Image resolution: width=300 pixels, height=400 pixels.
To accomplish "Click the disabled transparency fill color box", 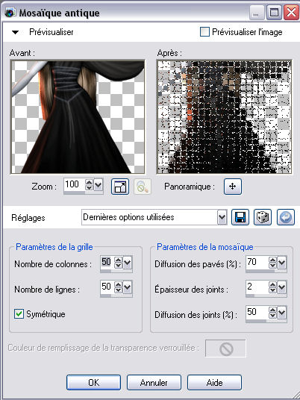I will click(x=226, y=349).
